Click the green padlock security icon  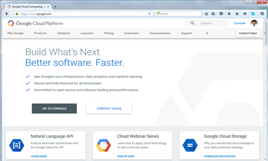coord(17,14)
